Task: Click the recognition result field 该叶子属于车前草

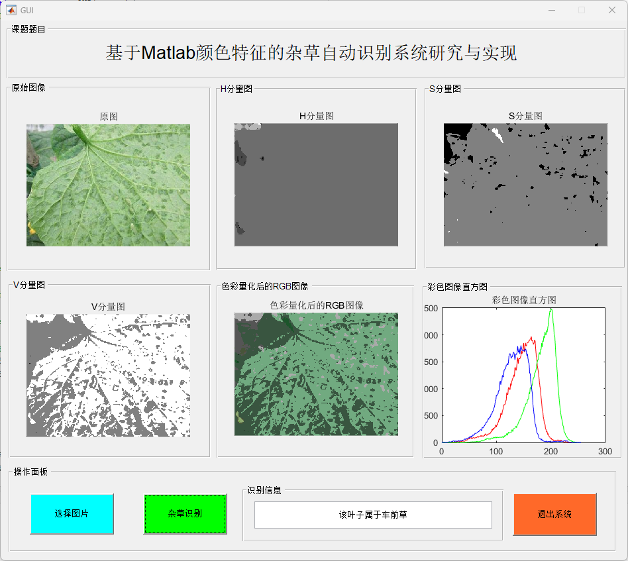Action: tap(373, 515)
